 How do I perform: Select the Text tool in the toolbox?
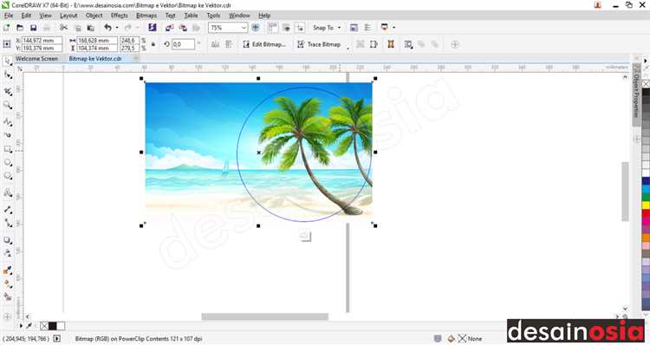pos(8,192)
